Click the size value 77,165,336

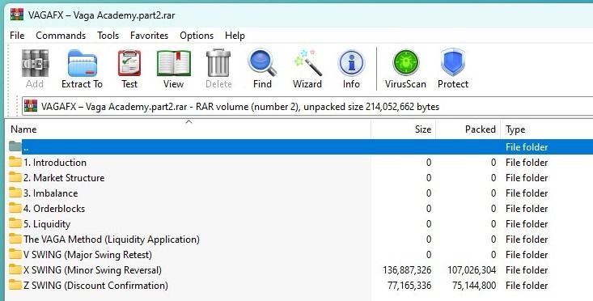(409, 286)
